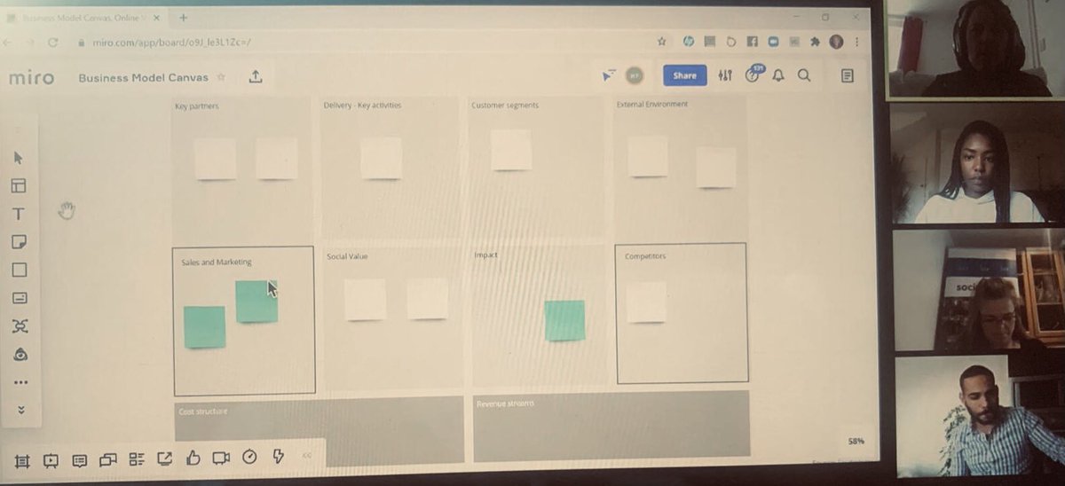Select the Shape rectangle tool
This screenshot has width=1065, height=486.
(x=19, y=270)
